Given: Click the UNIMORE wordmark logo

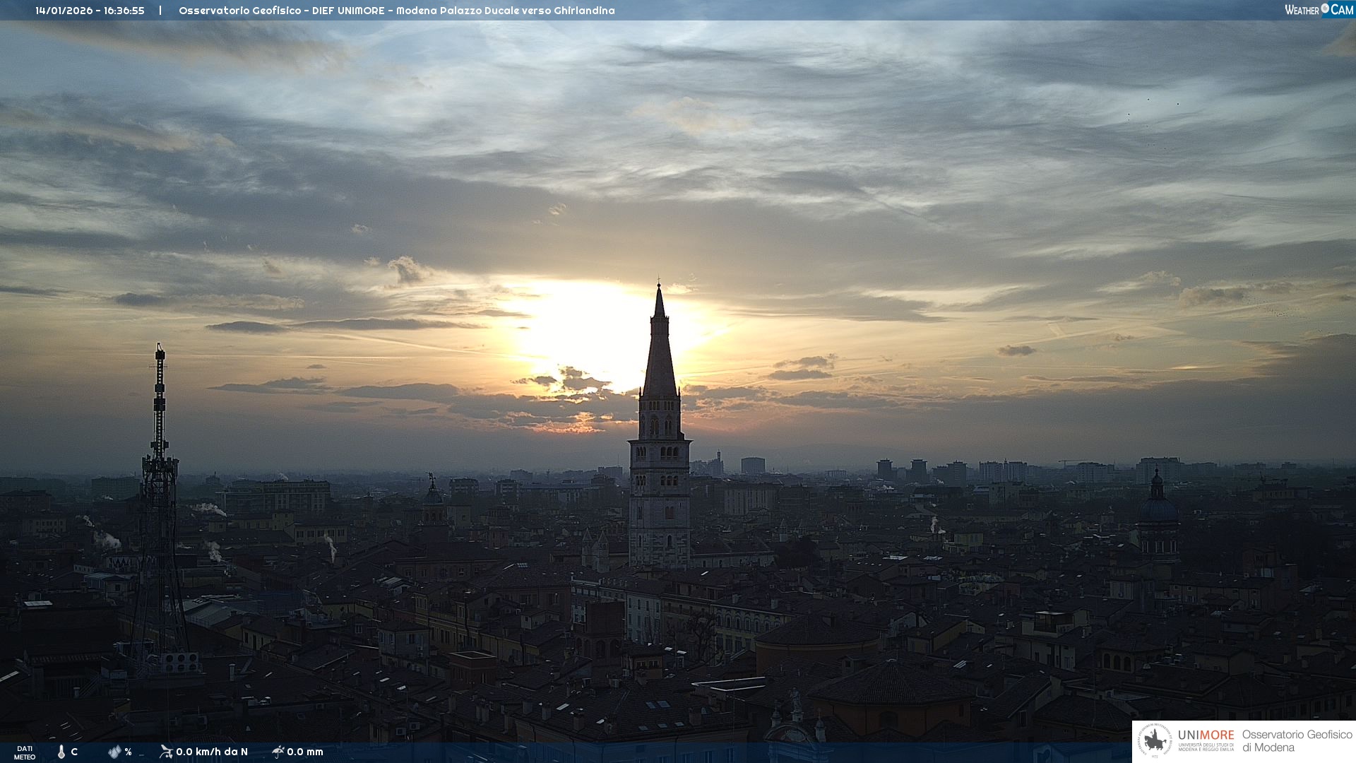Looking at the screenshot, I should coord(1206,735).
